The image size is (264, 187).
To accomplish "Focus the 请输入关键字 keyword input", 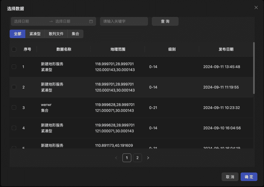I will [124, 21].
